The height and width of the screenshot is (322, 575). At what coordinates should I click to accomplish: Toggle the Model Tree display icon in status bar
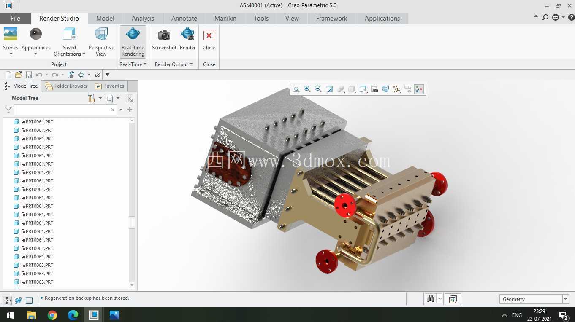pos(8,301)
